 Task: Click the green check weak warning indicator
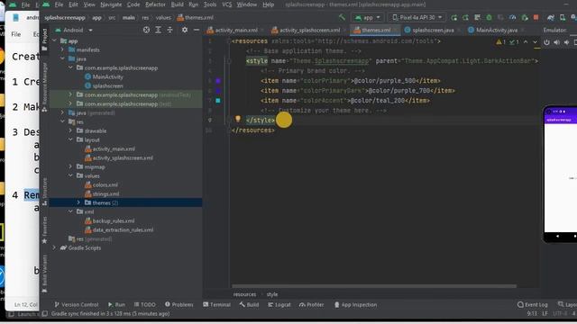tap(514, 42)
